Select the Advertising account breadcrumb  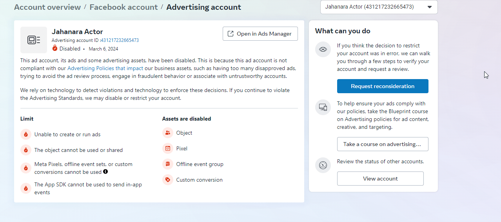point(204,7)
